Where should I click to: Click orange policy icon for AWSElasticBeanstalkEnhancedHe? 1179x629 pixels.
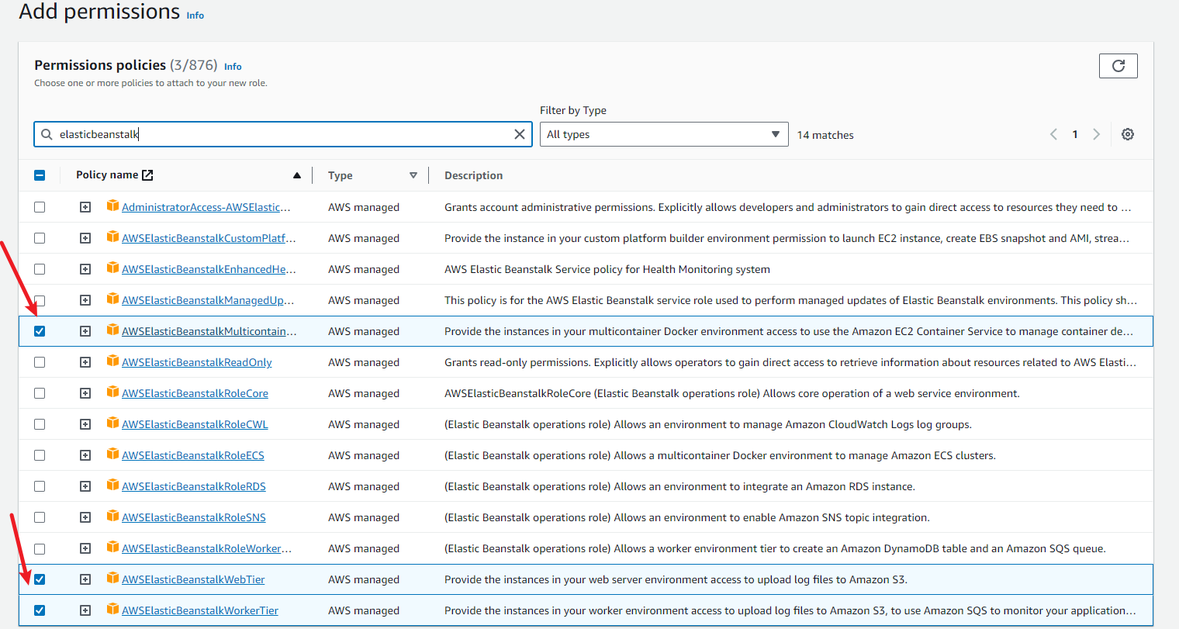(112, 268)
